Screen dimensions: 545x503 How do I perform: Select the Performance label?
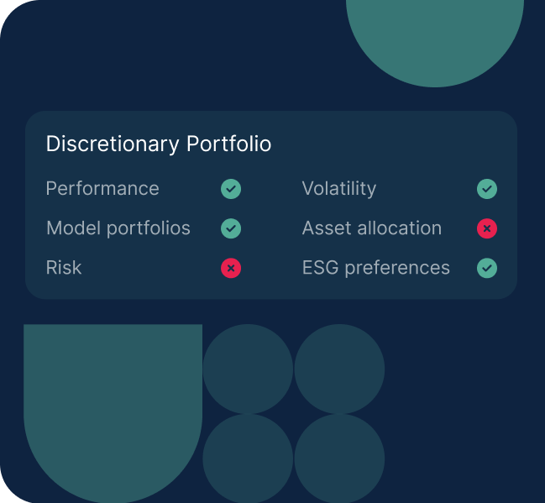click(x=102, y=189)
